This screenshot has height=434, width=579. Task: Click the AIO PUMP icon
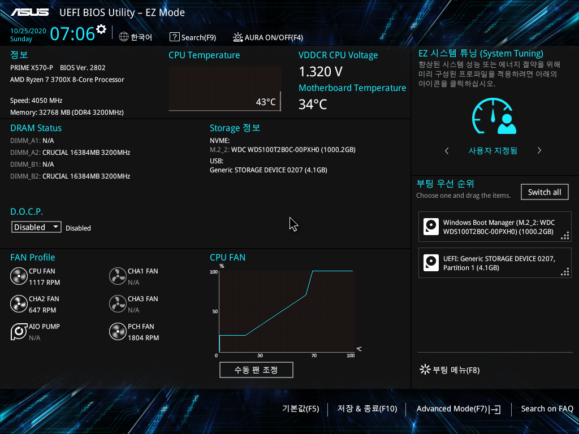[x=19, y=331]
